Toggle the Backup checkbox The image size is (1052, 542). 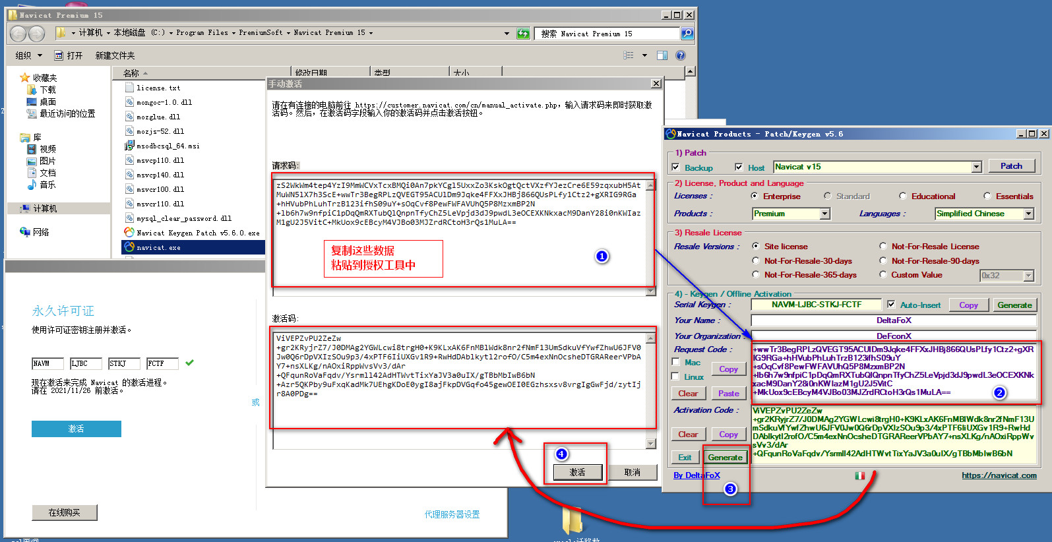(x=675, y=167)
